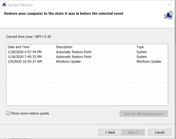Click the restore computer graphic at top right
176x139 pixels.
click(x=169, y=15)
